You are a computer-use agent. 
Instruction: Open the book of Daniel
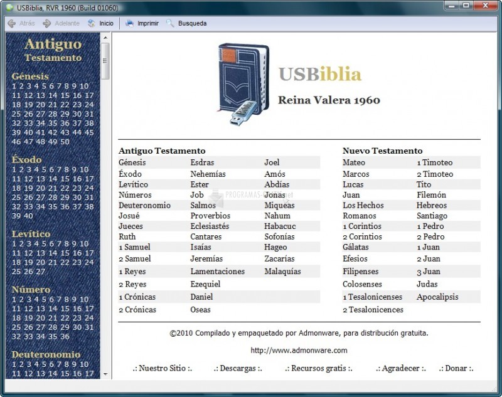[x=201, y=297]
